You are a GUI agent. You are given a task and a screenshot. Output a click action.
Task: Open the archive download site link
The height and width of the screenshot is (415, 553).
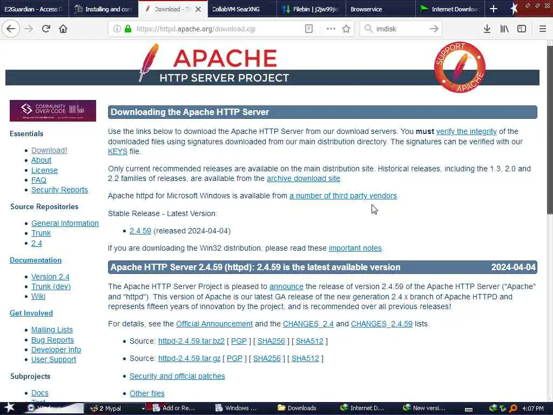coord(304,178)
